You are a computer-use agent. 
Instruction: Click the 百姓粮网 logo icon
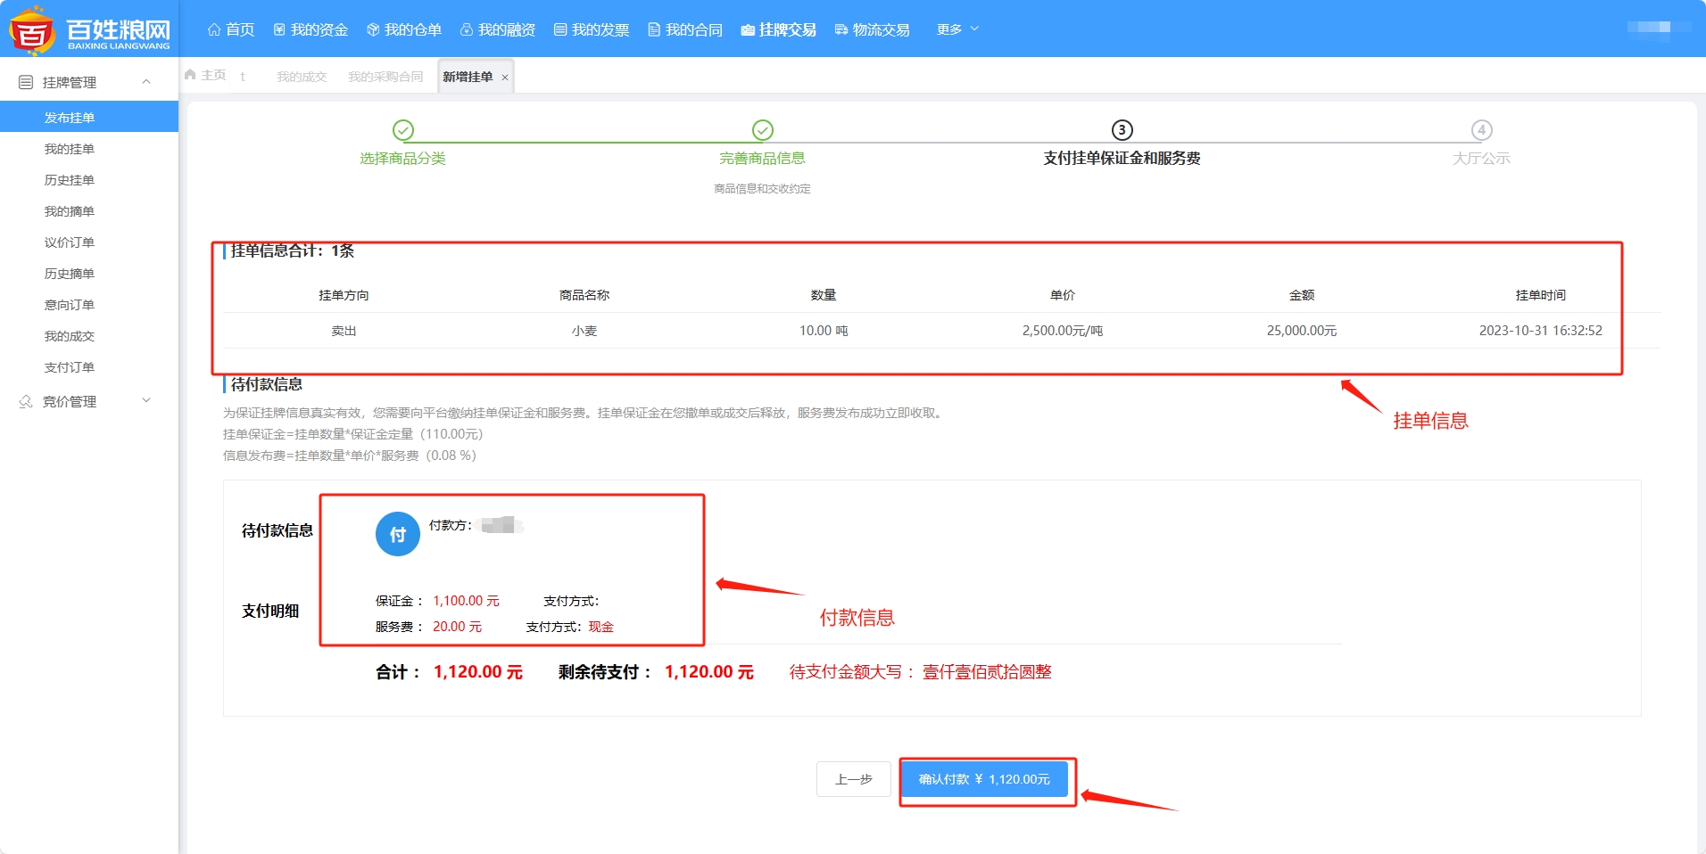[x=32, y=30]
